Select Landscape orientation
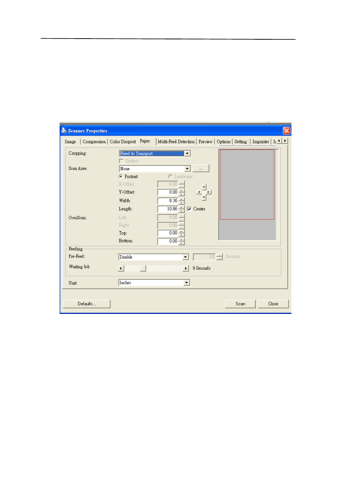The height and width of the screenshot is (491, 351). click(x=170, y=176)
